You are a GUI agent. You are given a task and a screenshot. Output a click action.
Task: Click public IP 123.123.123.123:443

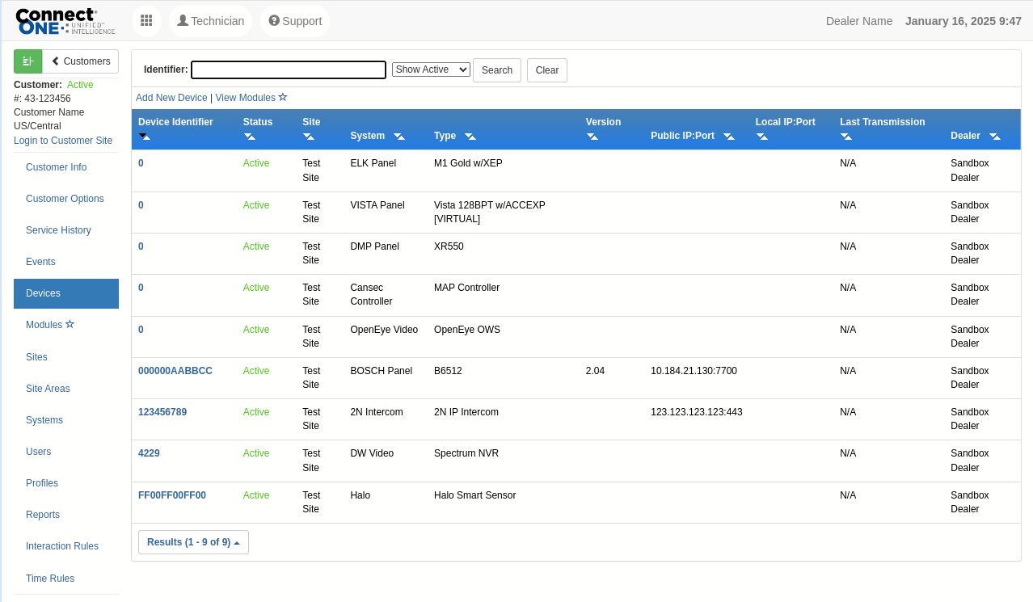[697, 412]
